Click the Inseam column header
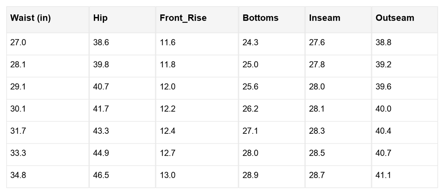The image size is (444, 194). tap(338, 19)
